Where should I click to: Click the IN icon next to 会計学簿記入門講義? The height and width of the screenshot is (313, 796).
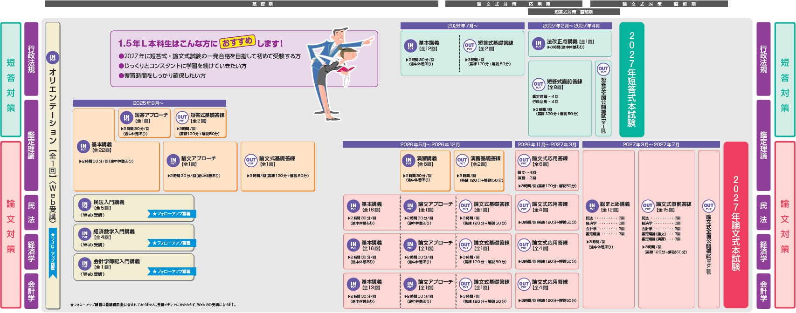click(x=85, y=264)
